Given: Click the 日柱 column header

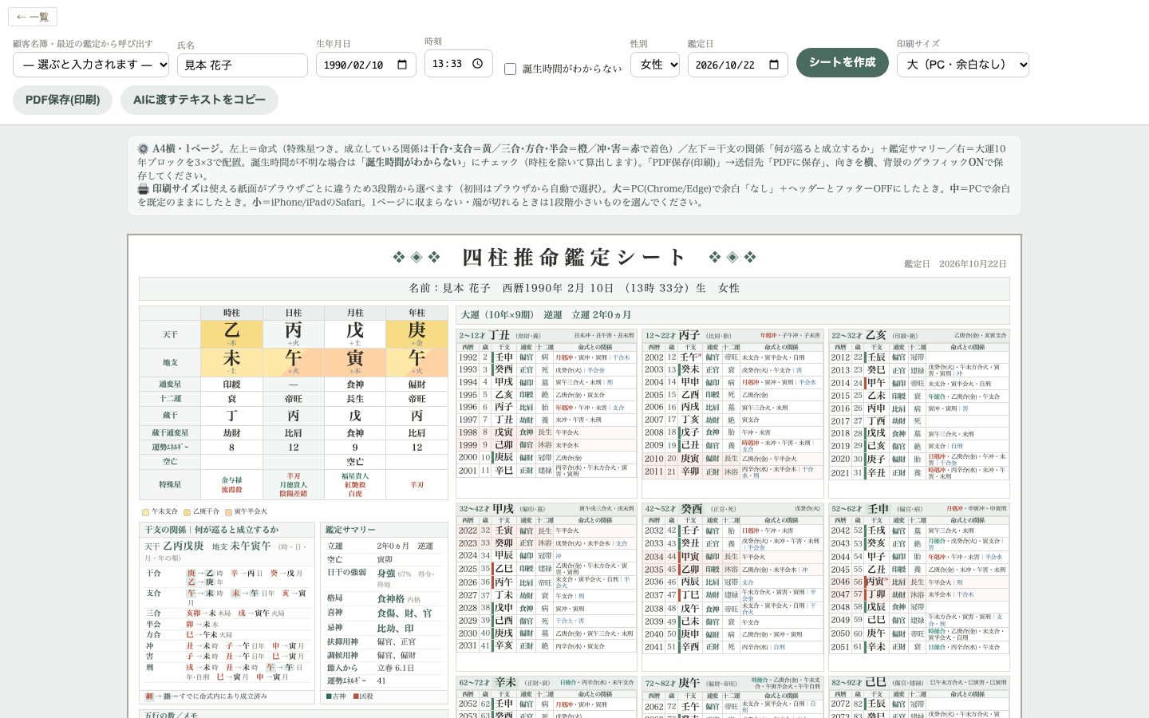Looking at the screenshot, I should coord(294,314).
